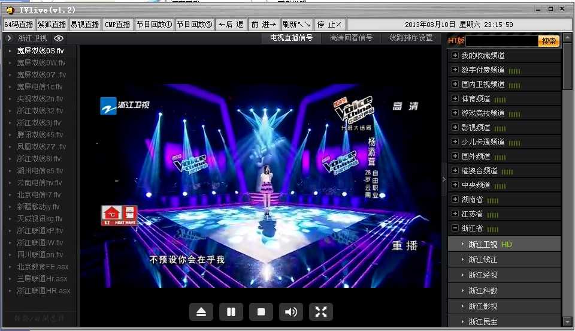The width and height of the screenshot is (575, 331).
Task: Select source 新疆移动jy.flv
Action: tap(40, 207)
